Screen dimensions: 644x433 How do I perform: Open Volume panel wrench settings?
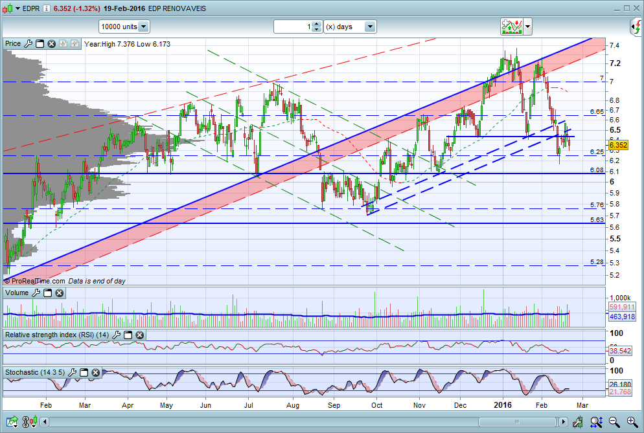[36, 293]
